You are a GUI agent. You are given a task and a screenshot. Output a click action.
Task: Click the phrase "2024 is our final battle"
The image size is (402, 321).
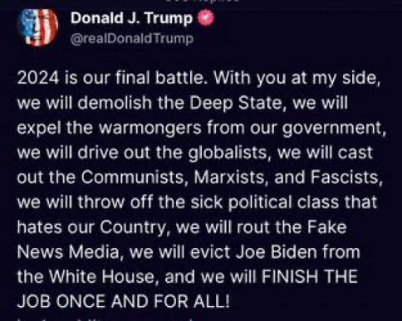[x=111, y=78]
